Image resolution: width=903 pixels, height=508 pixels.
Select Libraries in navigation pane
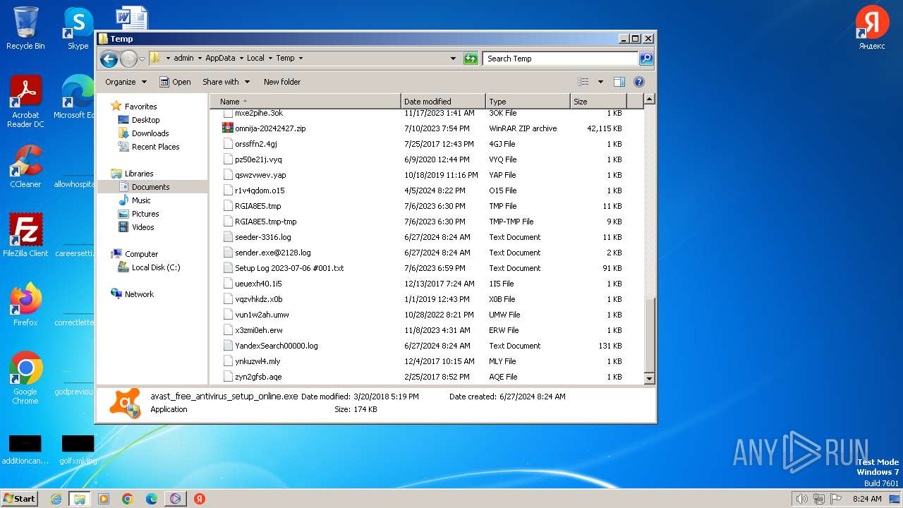(x=139, y=174)
